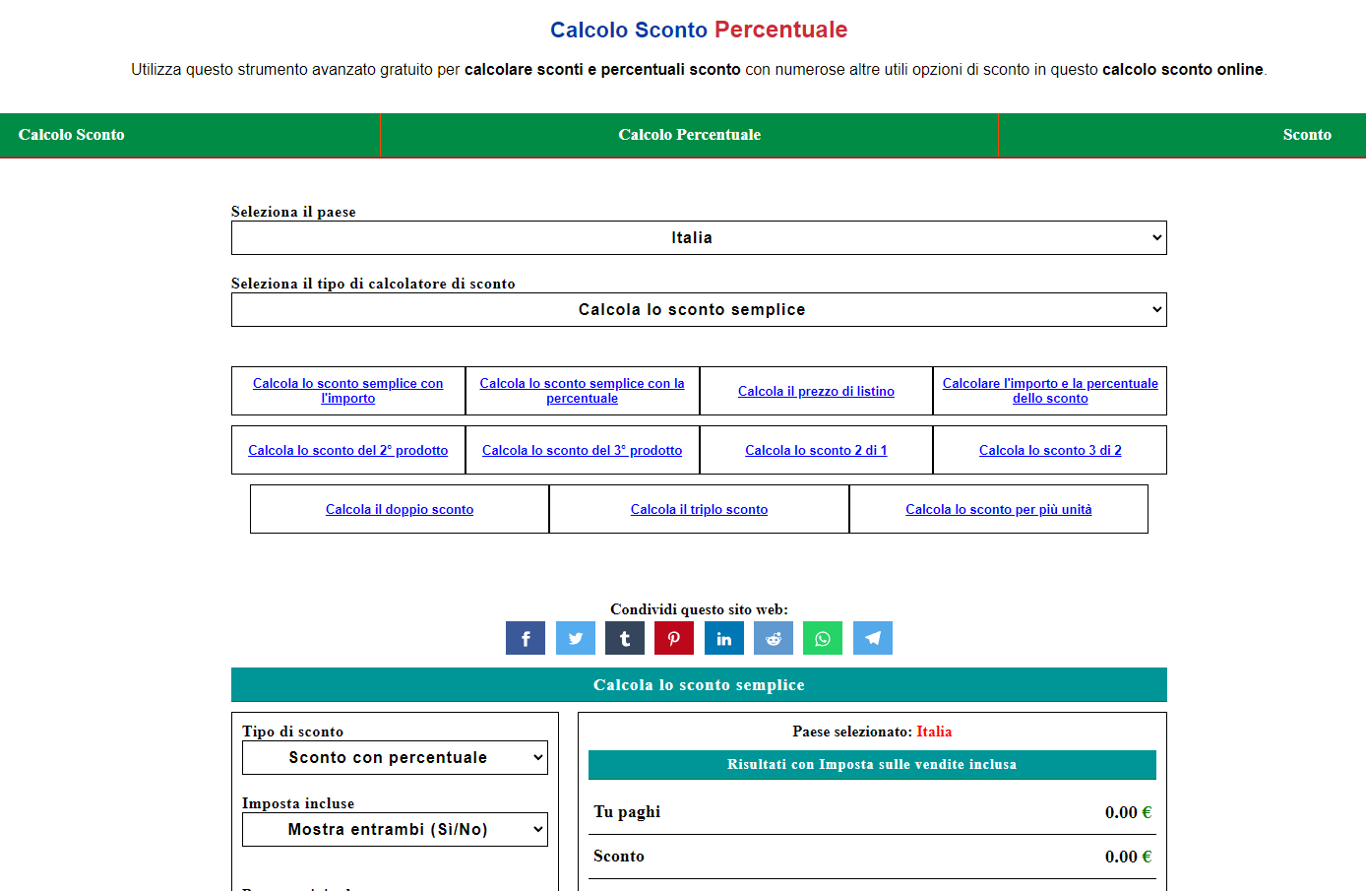Screen dimensions: 1366x891
Task: Open Calcolare l'importo e la percentuale dello sconto
Action: click(1050, 391)
